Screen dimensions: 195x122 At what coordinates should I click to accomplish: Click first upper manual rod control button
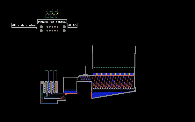coord(47,27)
